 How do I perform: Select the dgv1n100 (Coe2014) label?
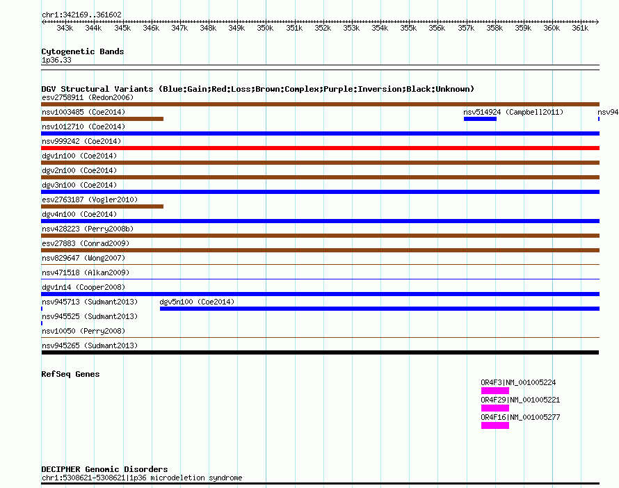pos(79,156)
